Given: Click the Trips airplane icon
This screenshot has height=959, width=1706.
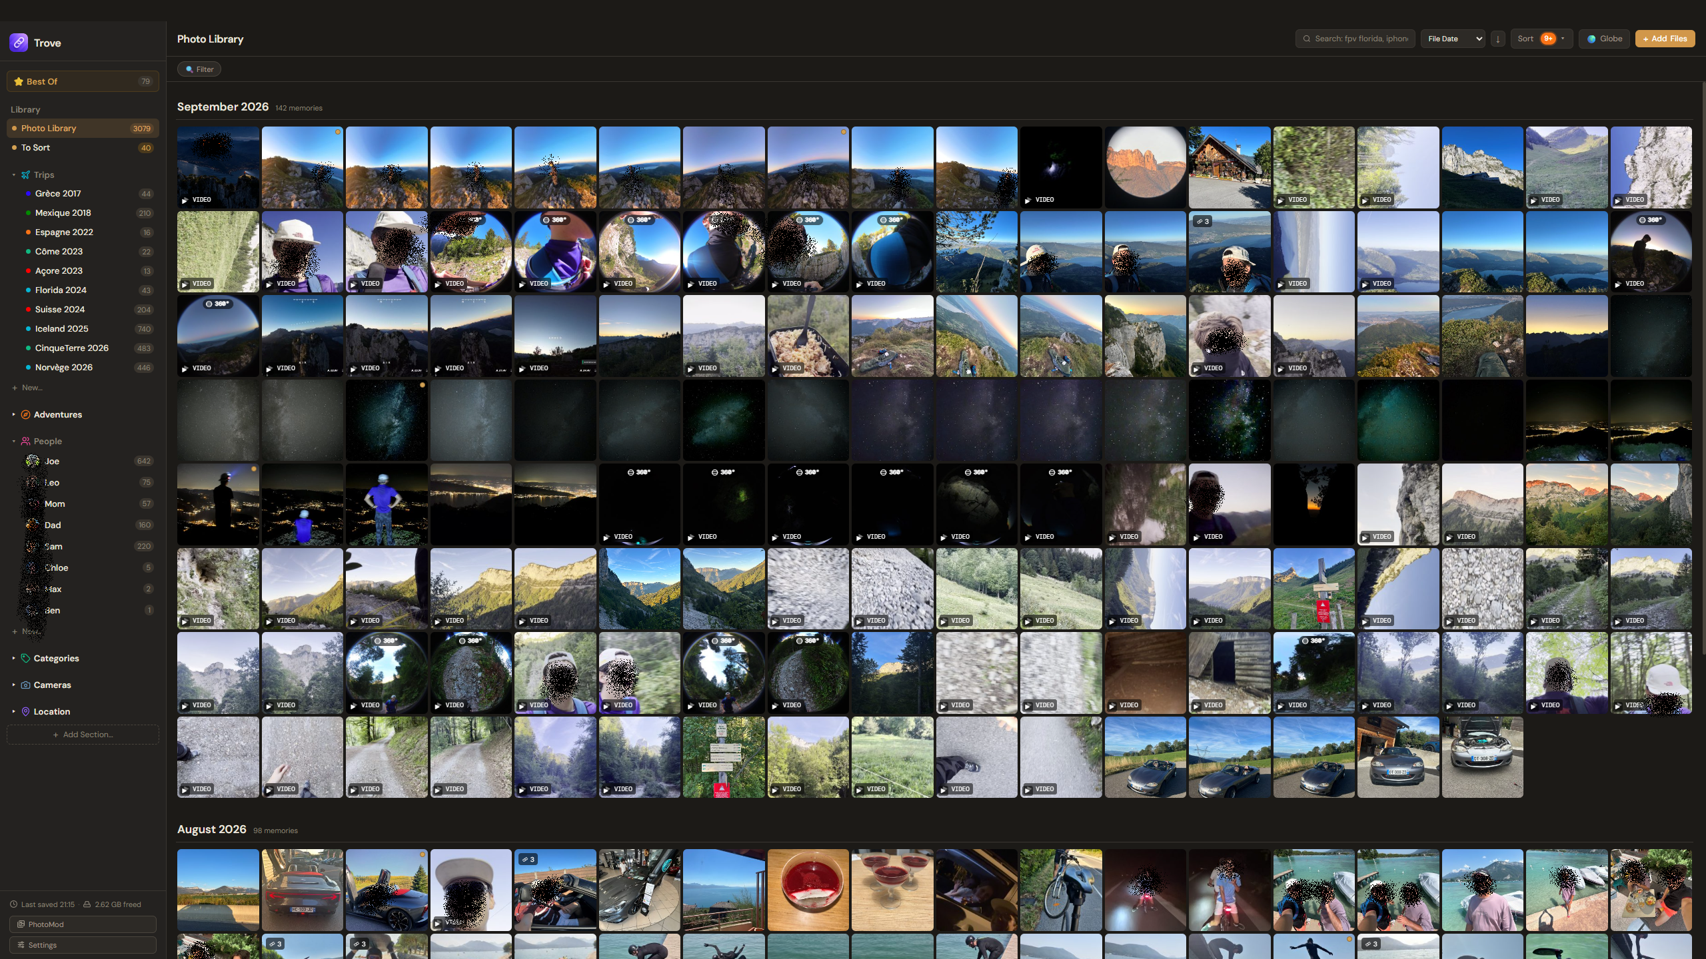Looking at the screenshot, I should click(x=25, y=174).
